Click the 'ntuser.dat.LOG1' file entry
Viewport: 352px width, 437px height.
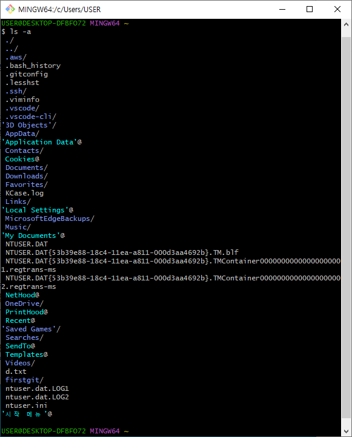coord(37,389)
